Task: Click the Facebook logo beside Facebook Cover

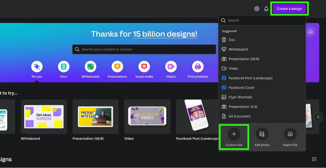Action: [224, 88]
